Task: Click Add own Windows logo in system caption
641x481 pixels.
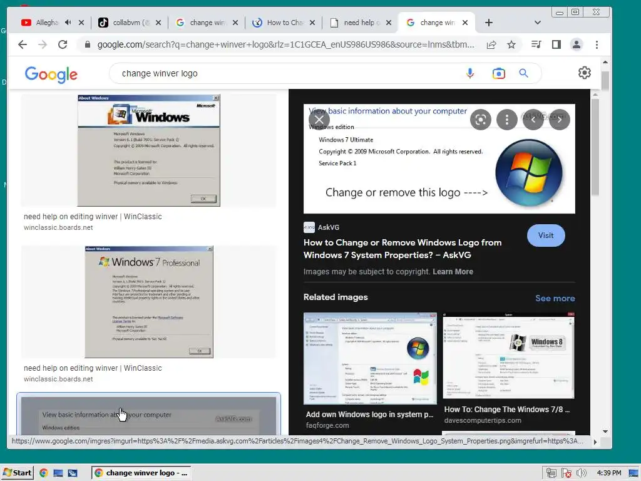Action: pos(369,415)
